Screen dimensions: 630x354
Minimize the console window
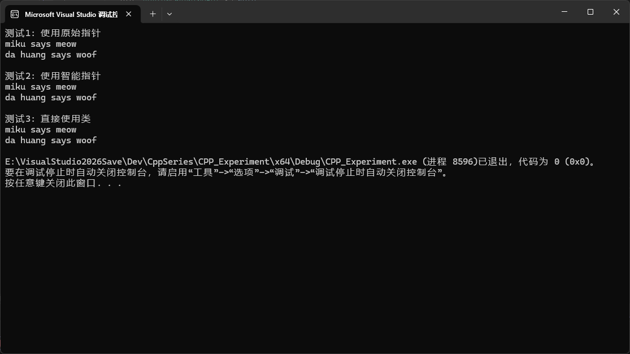pyautogui.click(x=563, y=12)
